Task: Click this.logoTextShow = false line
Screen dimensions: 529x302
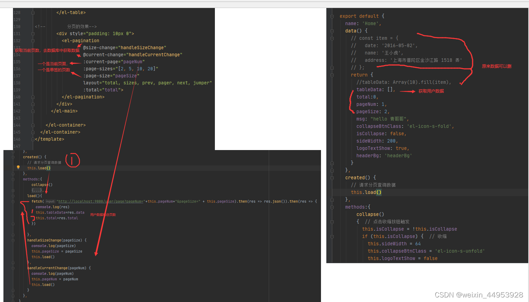Action: click(403, 259)
